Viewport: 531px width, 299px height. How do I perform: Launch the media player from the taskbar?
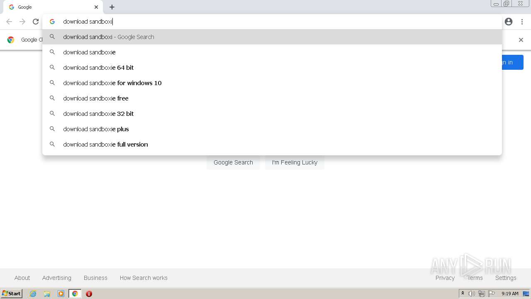click(61, 294)
